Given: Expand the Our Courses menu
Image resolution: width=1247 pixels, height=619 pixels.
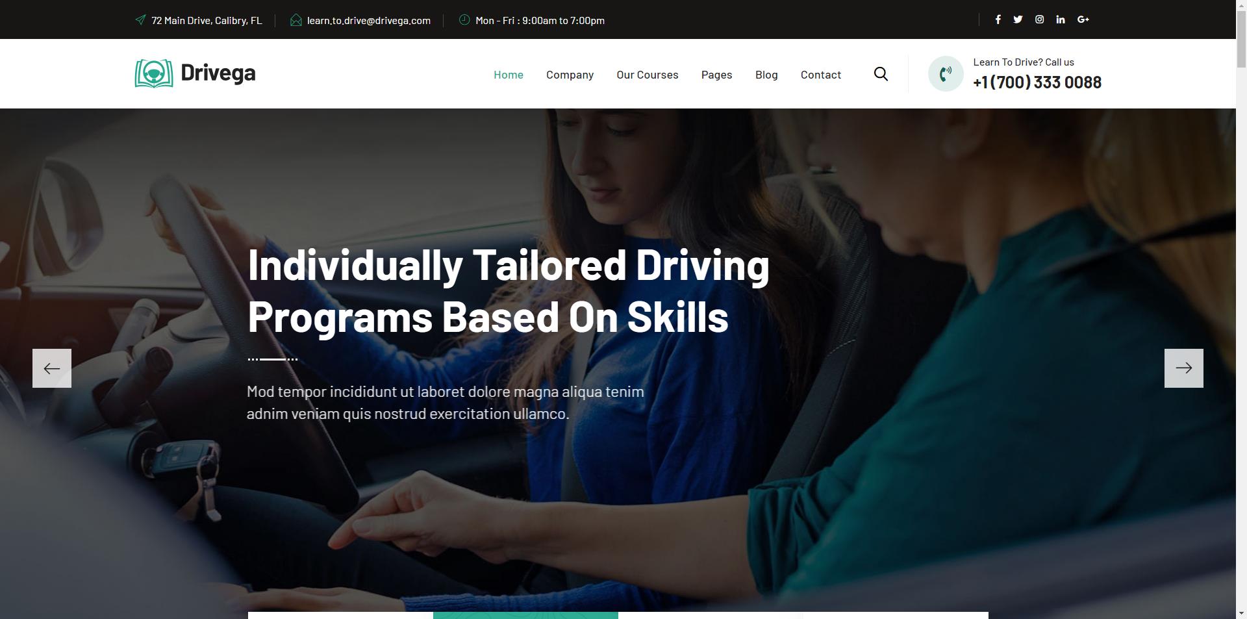Looking at the screenshot, I should click(648, 75).
